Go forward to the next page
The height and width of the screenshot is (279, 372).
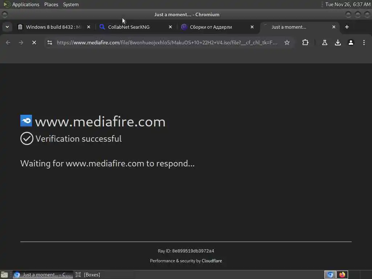tap(21, 43)
